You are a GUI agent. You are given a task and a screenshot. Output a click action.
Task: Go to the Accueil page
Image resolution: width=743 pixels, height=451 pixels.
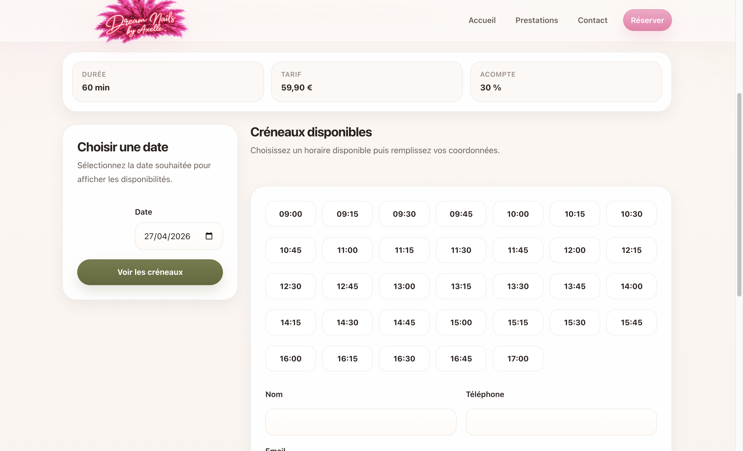point(482,20)
